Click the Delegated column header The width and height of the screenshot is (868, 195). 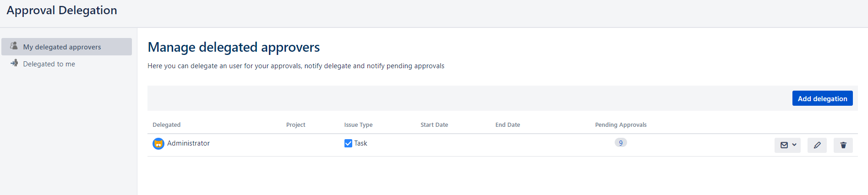pos(166,125)
